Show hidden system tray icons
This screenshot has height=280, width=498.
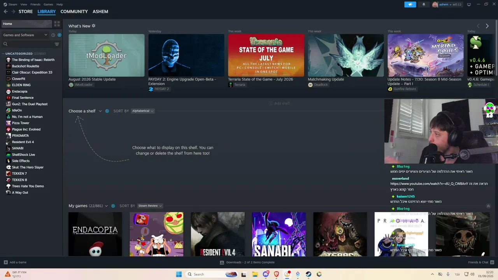(432, 274)
